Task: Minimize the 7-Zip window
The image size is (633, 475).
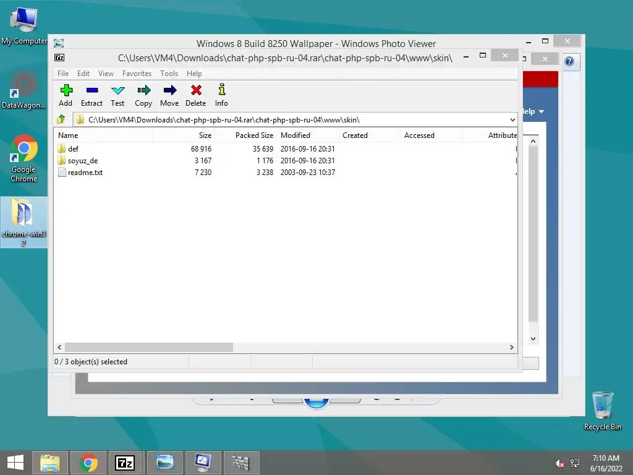Action: pyautogui.click(x=466, y=57)
